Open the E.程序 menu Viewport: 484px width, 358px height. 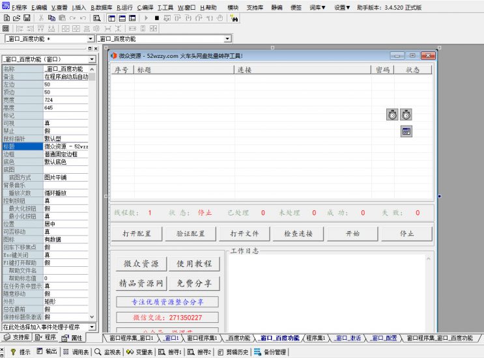tap(20, 7)
